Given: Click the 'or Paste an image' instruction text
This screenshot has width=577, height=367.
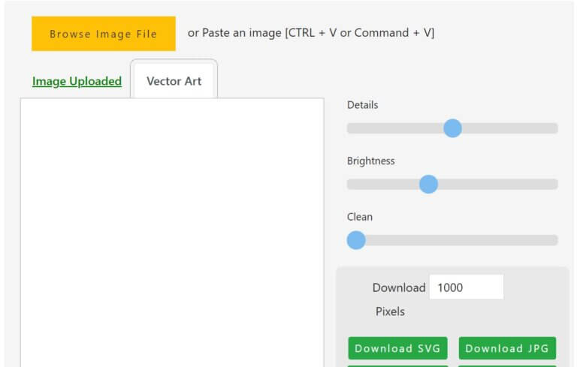Looking at the screenshot, I should point(310,33).
